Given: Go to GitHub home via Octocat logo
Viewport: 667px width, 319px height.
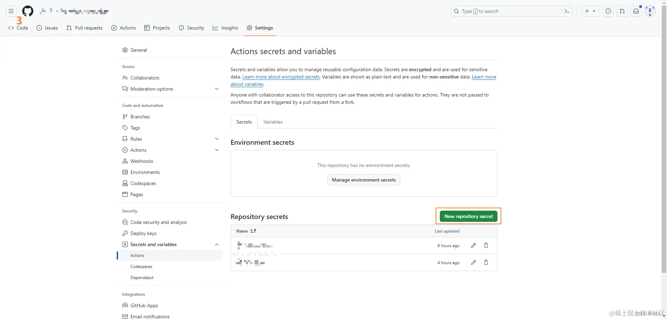Looking at the screenshot, I should pyautogui.click(x=28, y=11).
